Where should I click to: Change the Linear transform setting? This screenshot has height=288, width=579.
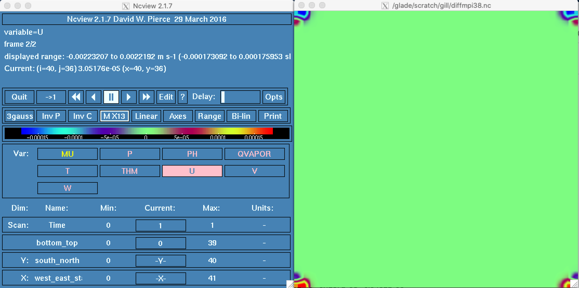tap(146, 116)
